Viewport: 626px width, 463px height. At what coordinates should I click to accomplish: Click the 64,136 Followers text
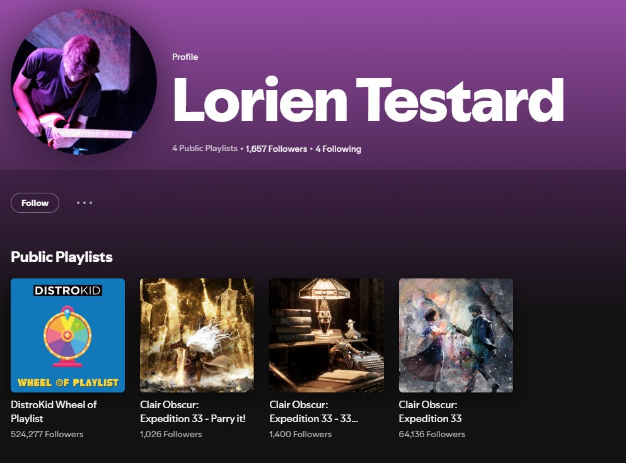432,434
